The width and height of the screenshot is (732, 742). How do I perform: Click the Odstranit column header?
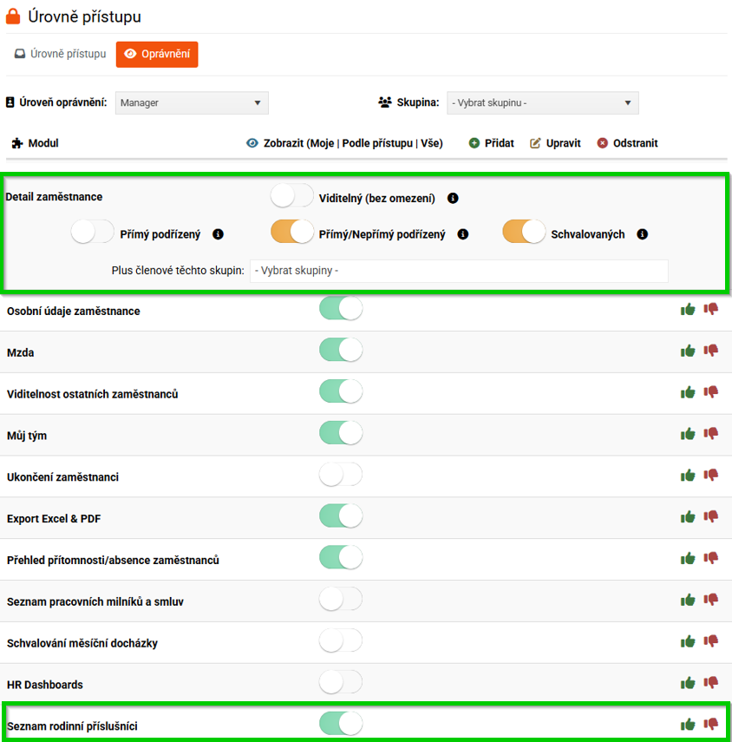pos(627,143)
